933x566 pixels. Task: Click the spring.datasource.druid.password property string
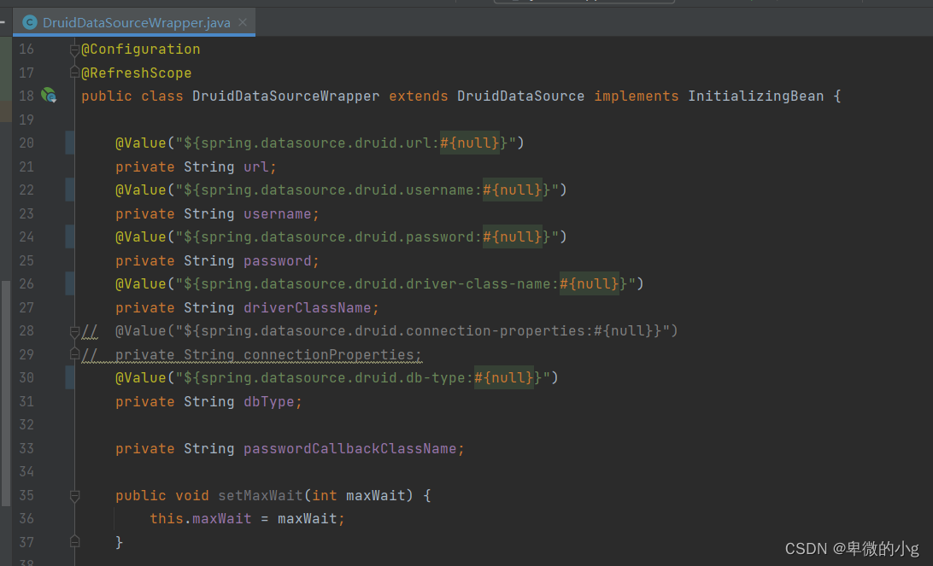tap(371, 237)
